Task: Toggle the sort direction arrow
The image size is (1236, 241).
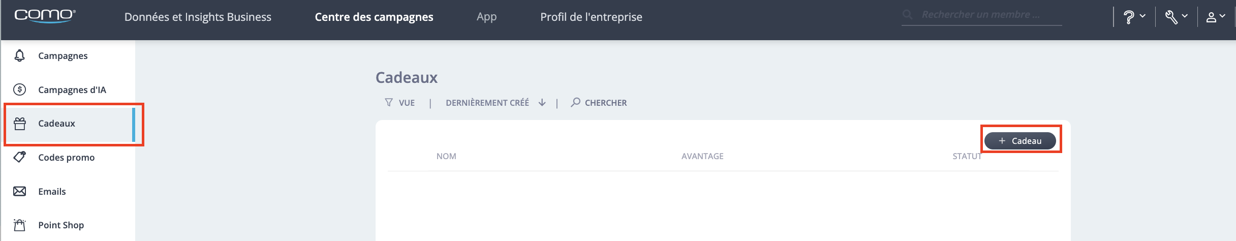Action: pos(542,103)
